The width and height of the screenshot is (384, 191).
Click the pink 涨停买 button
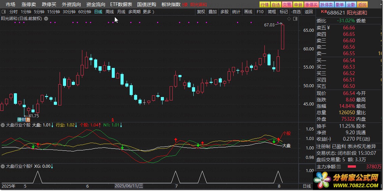tap(312, 5)
